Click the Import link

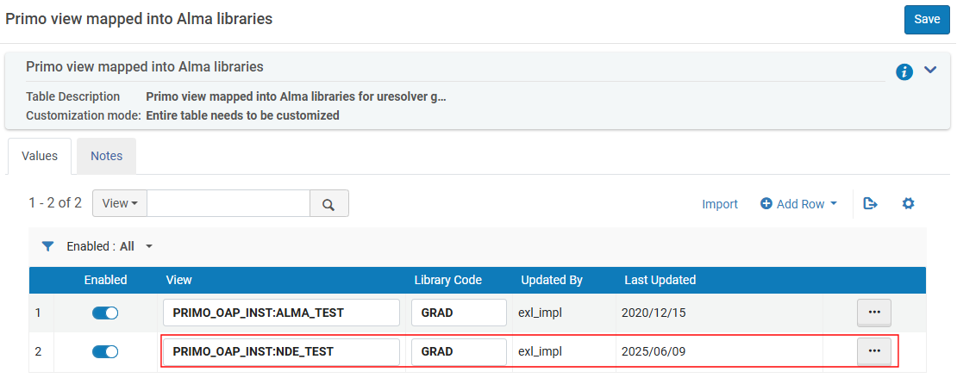point(720,204)
